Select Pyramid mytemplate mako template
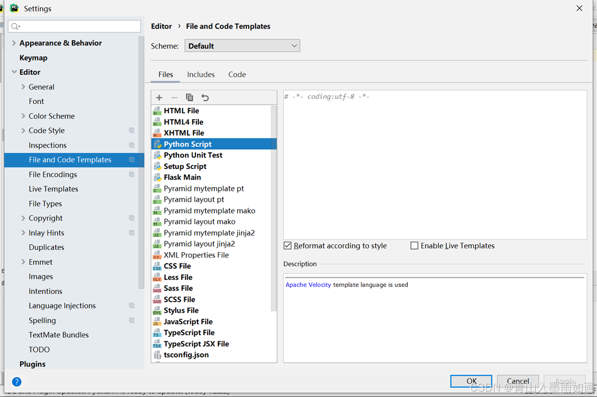The width and height of the screenshot is (597, 397). click(209, 210)
